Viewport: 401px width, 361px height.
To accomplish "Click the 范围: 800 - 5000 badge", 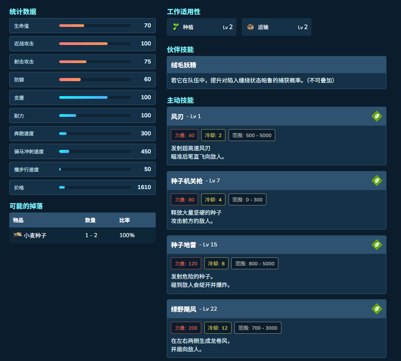I will pos(255,264).
